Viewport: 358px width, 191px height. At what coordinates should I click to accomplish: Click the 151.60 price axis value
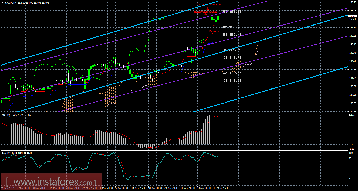pos(353,28)
